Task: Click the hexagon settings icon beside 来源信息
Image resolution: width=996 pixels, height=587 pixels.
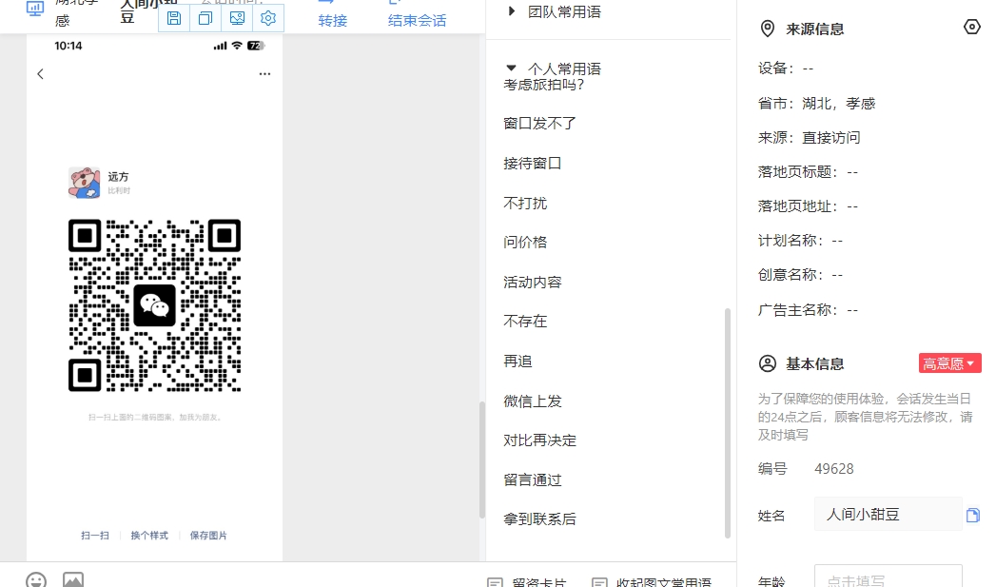Action: point(972,27)
